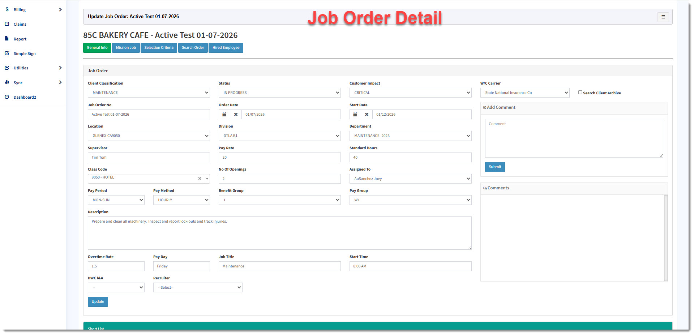Open the Start Date calendar picker icon

(355, 115)
